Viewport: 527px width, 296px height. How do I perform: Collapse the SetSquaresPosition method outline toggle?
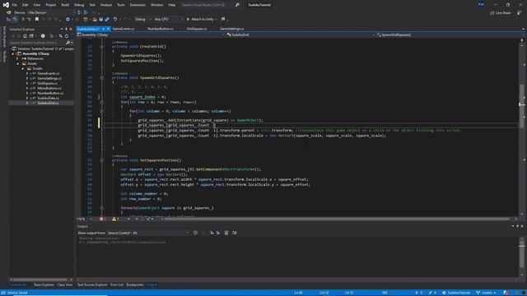coord(102,160)
